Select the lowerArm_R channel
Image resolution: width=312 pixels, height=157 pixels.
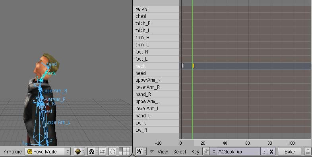(156, 87)
